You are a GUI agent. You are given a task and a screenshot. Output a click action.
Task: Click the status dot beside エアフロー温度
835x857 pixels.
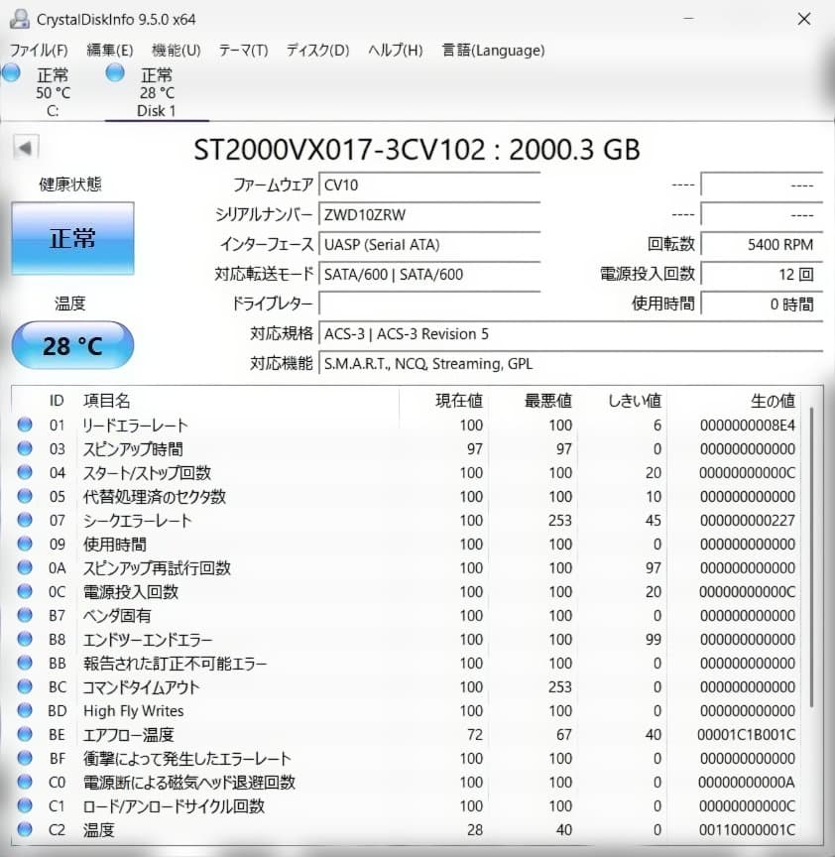click(23, 734)
